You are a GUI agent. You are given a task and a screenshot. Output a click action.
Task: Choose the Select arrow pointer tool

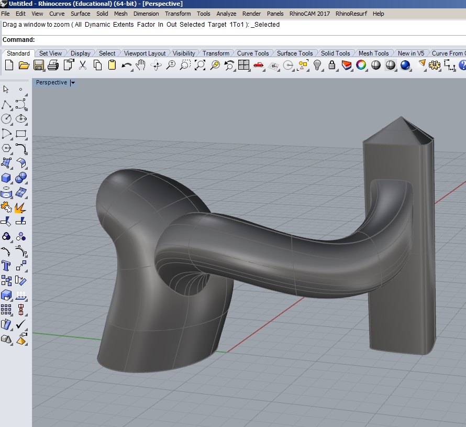[x=6, y=89]
